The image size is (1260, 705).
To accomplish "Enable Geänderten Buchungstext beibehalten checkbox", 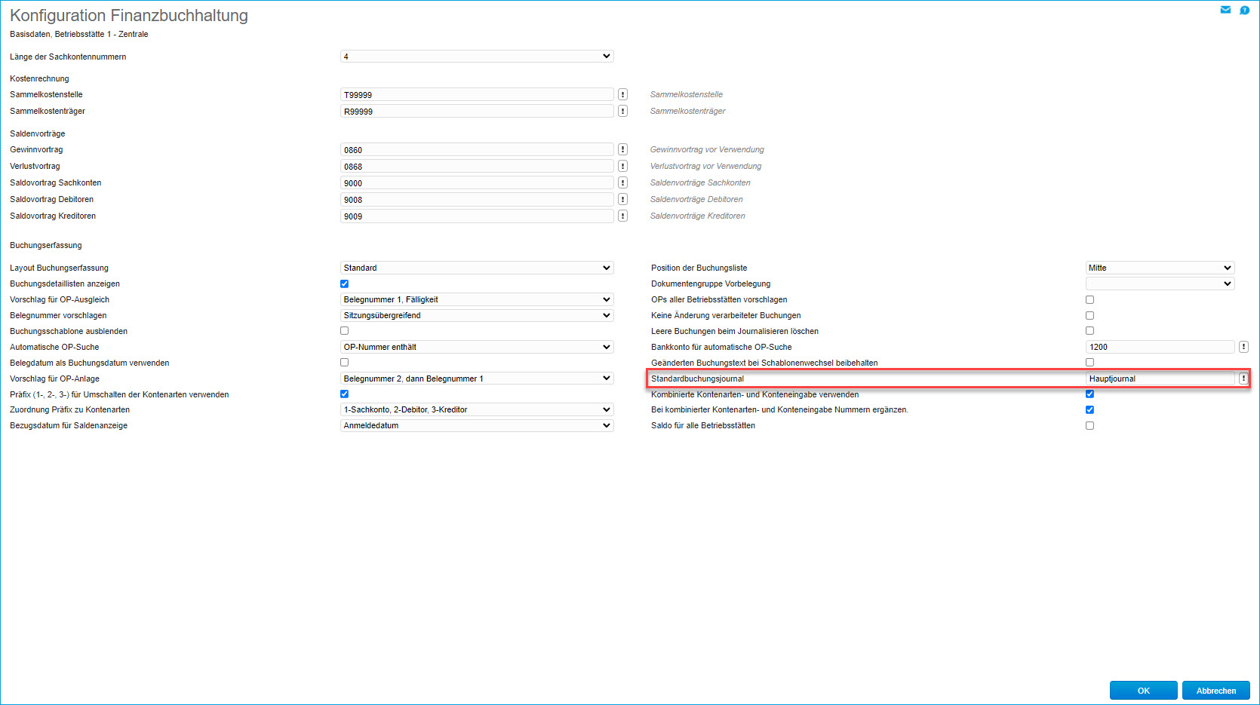I will coord(1089,363).
